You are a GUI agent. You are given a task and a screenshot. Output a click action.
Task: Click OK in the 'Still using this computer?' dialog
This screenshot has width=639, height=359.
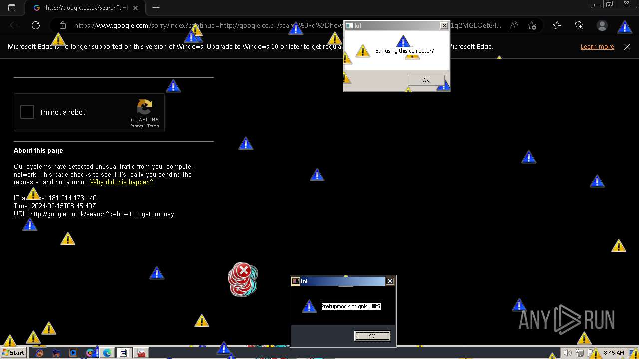click(426, 80)
